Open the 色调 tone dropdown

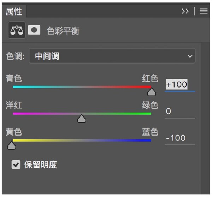[x=112, y=56]
